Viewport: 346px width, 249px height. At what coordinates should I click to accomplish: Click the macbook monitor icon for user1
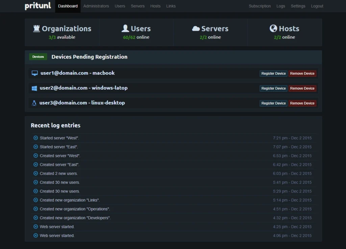click(34, 73)
